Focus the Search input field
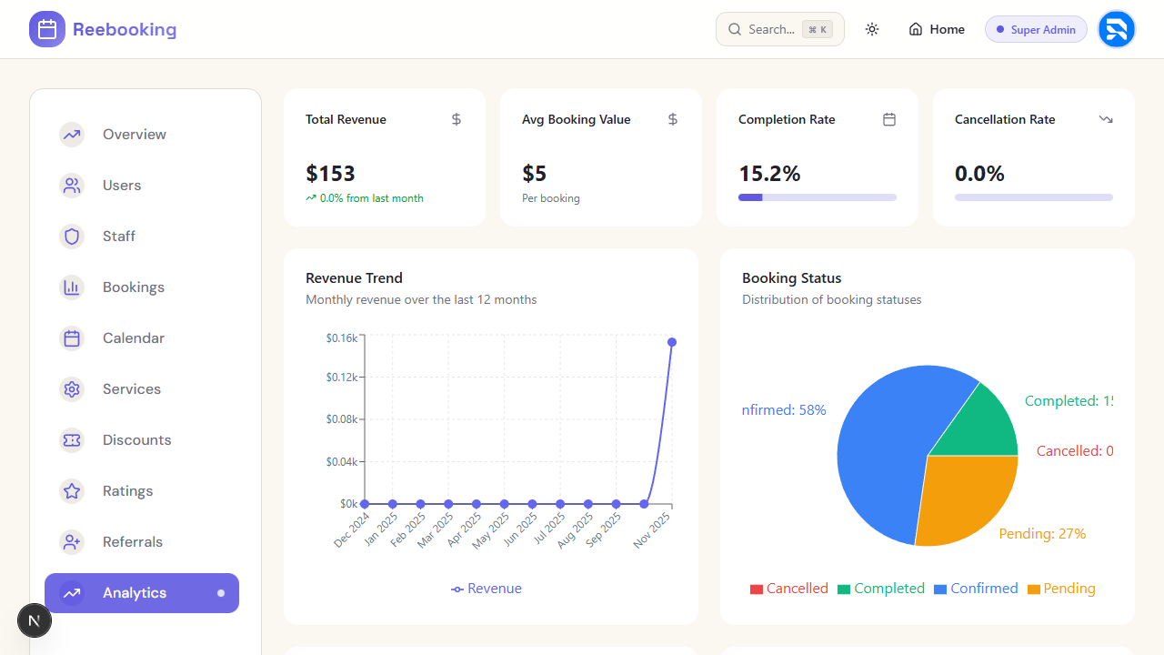1164x655 pixels. tap(771, 29)
